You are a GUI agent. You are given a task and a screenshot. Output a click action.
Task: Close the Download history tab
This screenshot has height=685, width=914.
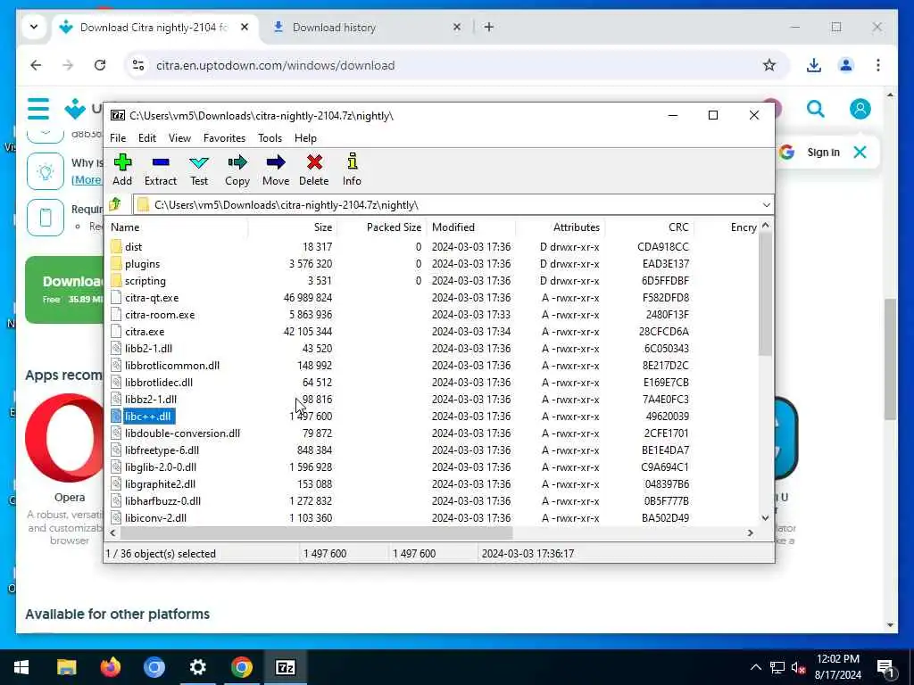point(457,27)
